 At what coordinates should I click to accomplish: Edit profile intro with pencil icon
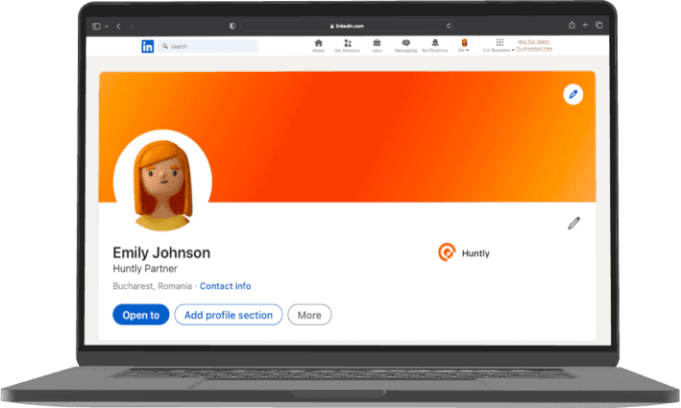[x=573, y=223]
